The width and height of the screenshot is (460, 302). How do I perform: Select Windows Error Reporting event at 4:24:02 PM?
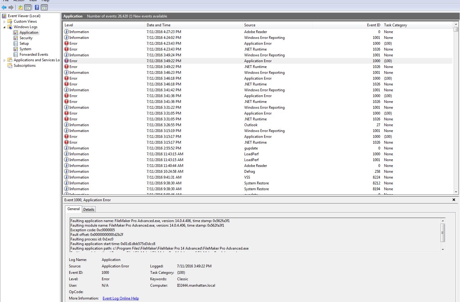point(257,37)
